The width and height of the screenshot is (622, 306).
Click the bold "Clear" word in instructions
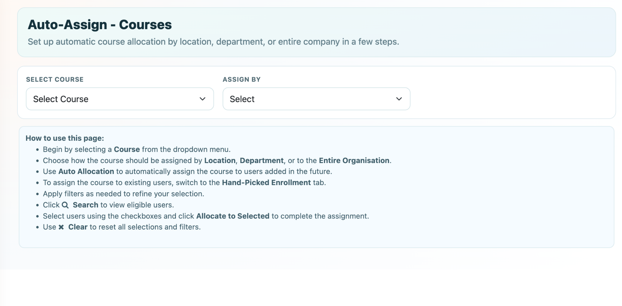[78, 227]
